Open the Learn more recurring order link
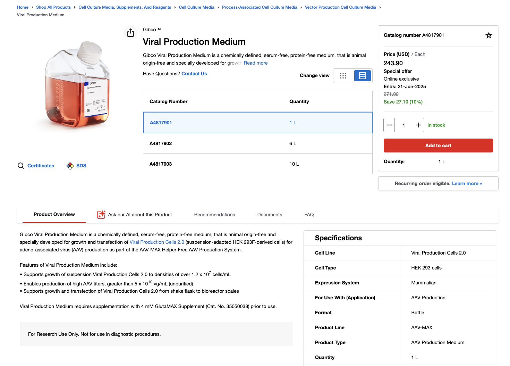The height and width of the screenshot is (366, 510). coord(467,183)
